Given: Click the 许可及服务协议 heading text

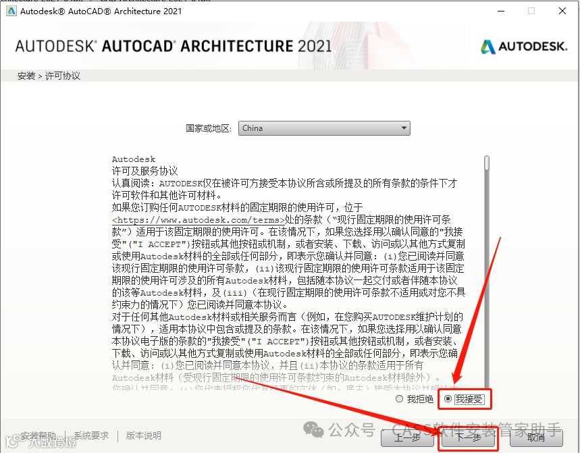Looking at the screenshot, I should (145, 171).
